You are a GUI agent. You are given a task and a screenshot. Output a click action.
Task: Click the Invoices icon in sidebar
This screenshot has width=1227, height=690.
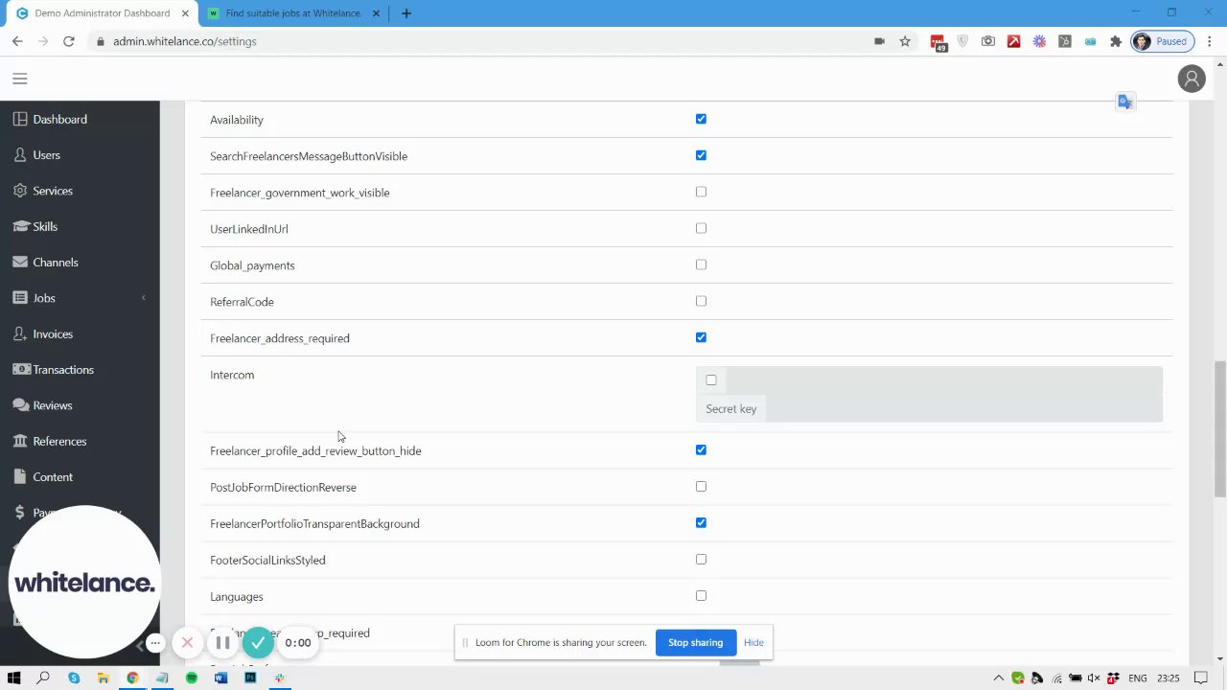point(20,333)
